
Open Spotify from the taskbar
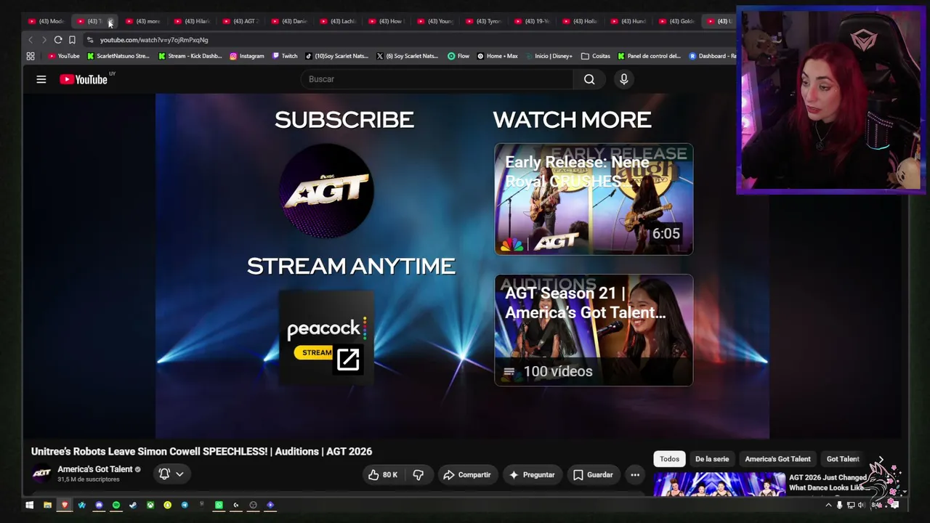pos(116,505)
